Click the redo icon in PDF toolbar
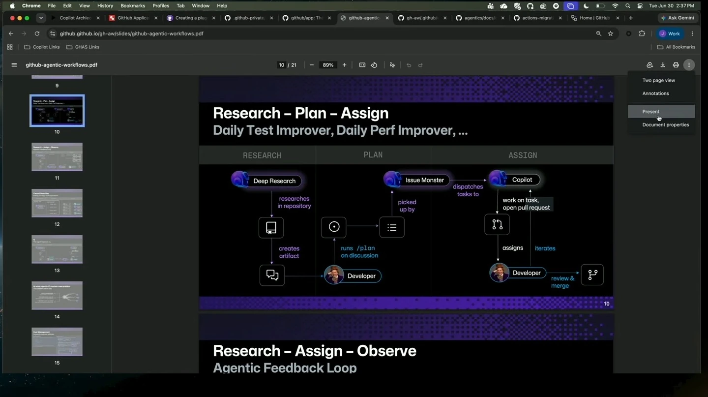This screenshot has height=397, width=708. pyautogui.click(x=420, y=65)
